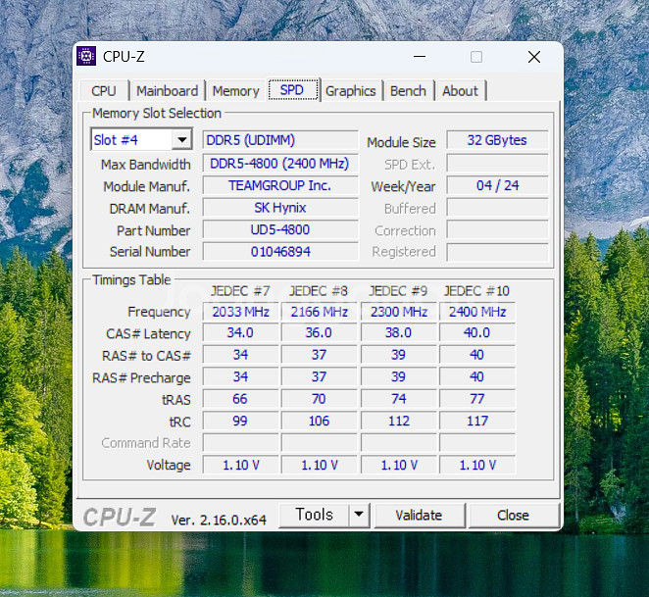Select the Serial Number field 01046894
This screenshot has width=649, height=597.
tap(280, 252)
